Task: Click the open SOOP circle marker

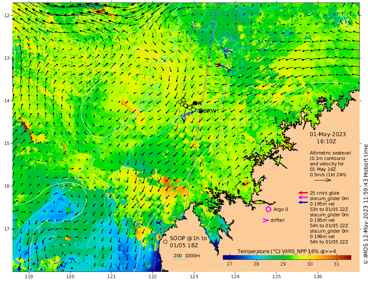Action: 165,242
